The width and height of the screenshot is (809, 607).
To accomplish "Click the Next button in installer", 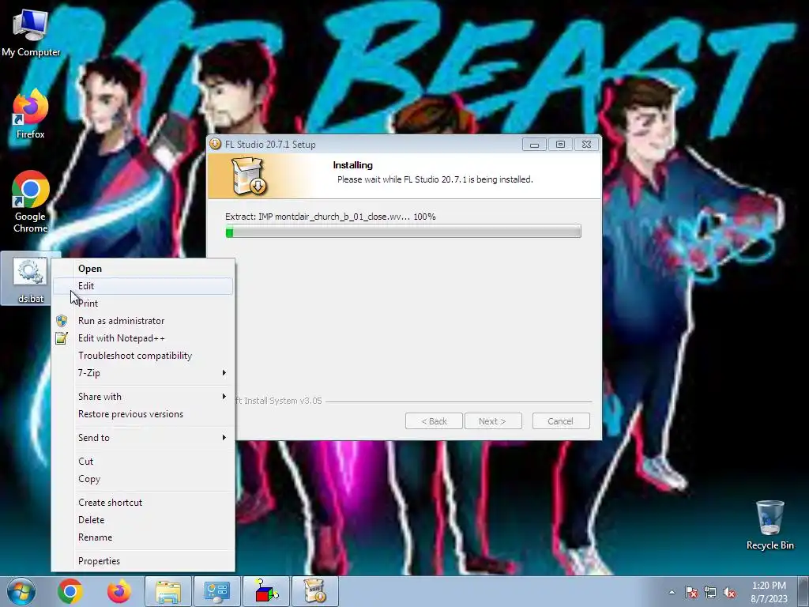I will 493,421.
